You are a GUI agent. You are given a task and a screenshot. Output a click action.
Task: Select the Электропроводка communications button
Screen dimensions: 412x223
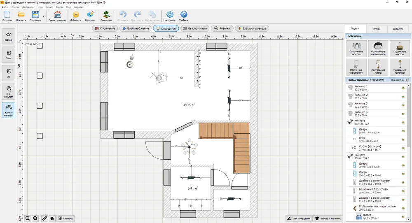(x=252, y=28)
